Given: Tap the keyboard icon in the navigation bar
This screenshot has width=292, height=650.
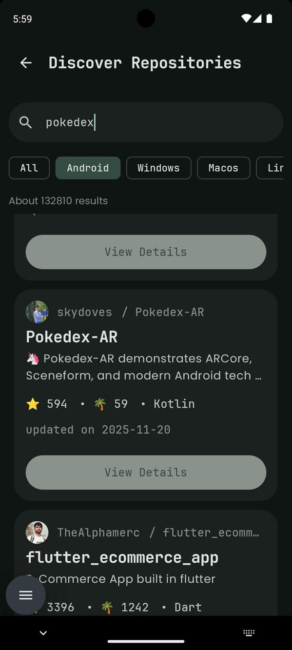Looking at the screenshot, I should click(x=249, y=632).
